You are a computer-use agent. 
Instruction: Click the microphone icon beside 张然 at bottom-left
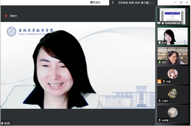[2, 123]
